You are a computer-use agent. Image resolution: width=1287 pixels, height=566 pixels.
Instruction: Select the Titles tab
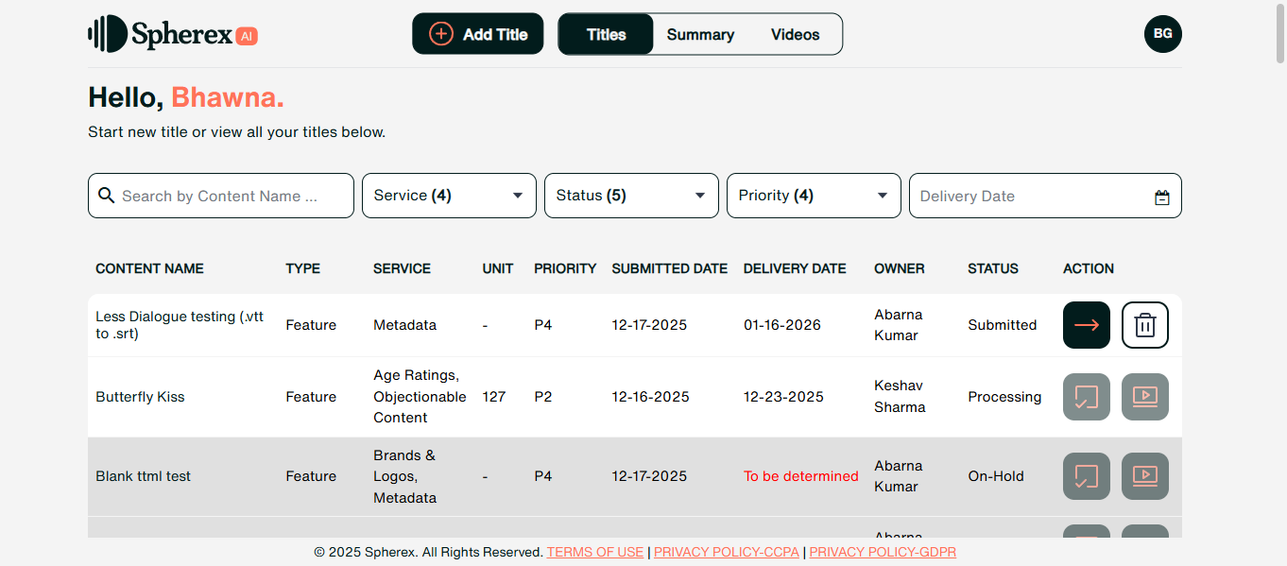[x=606, y=35]
